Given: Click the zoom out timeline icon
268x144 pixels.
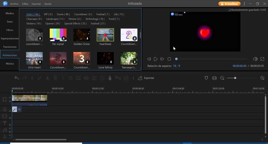Looking at the screenshot, I should 222,78.
